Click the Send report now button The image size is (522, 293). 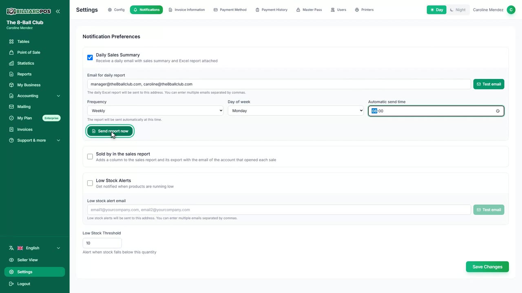point(110,131)
